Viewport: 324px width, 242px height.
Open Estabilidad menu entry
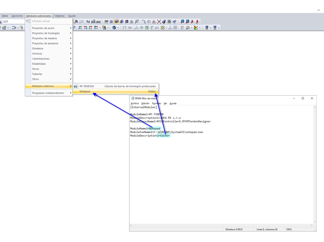point(49,64)
